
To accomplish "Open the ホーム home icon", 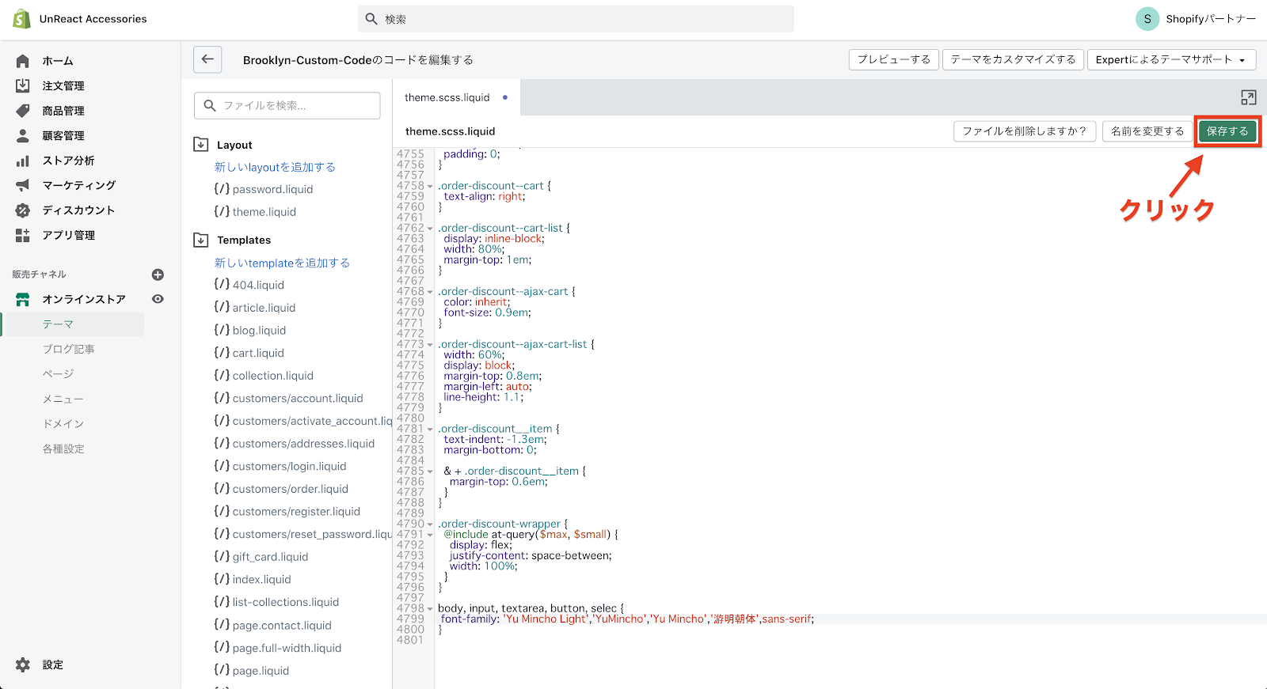I will click(x=23, y=61).
